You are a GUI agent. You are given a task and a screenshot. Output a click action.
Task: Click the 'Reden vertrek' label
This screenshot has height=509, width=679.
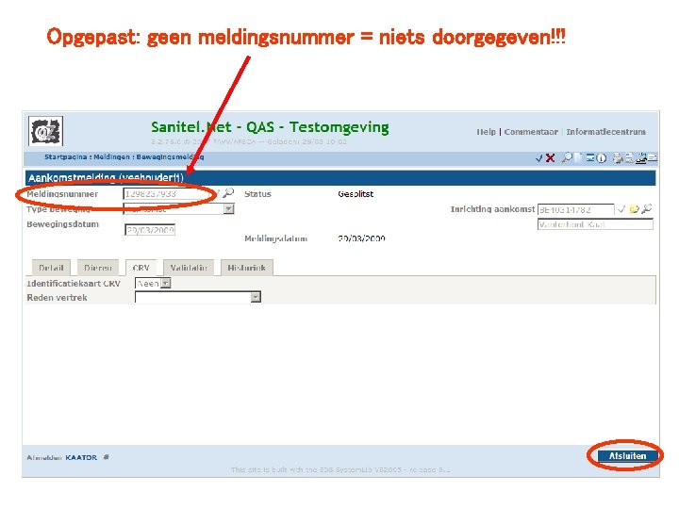tap(58, 297)
